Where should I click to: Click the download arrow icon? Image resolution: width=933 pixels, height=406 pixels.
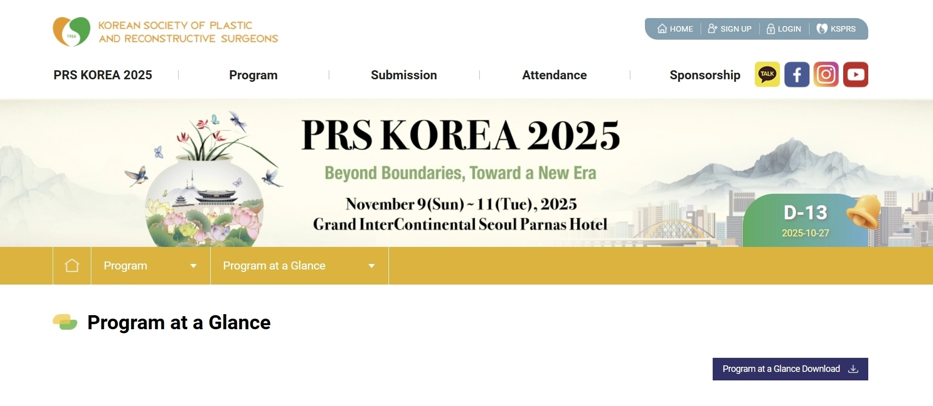(x=853, y=369)
